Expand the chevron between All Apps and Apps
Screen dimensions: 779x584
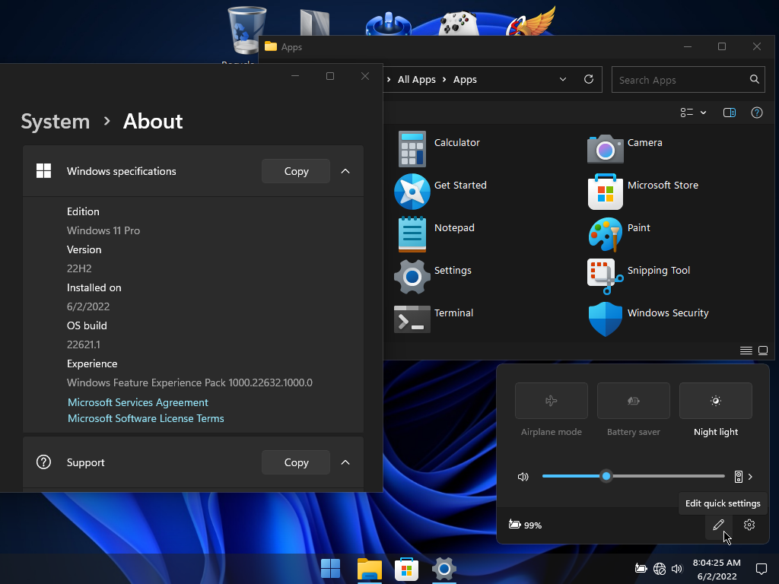tap(444, 79)
